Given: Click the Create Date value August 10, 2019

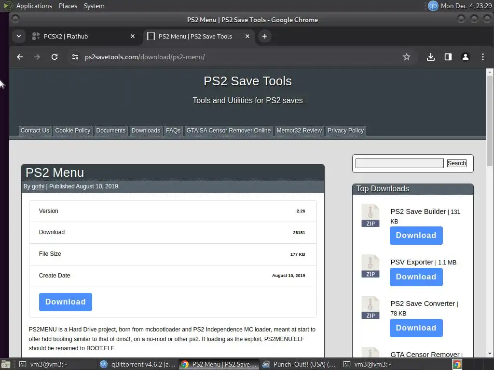Looking at the screenshot, I should tap(288, 276).
